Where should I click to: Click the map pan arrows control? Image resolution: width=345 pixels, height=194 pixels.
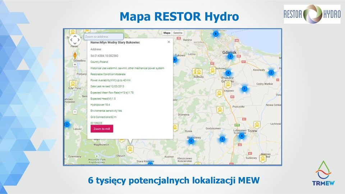(75, 40)
